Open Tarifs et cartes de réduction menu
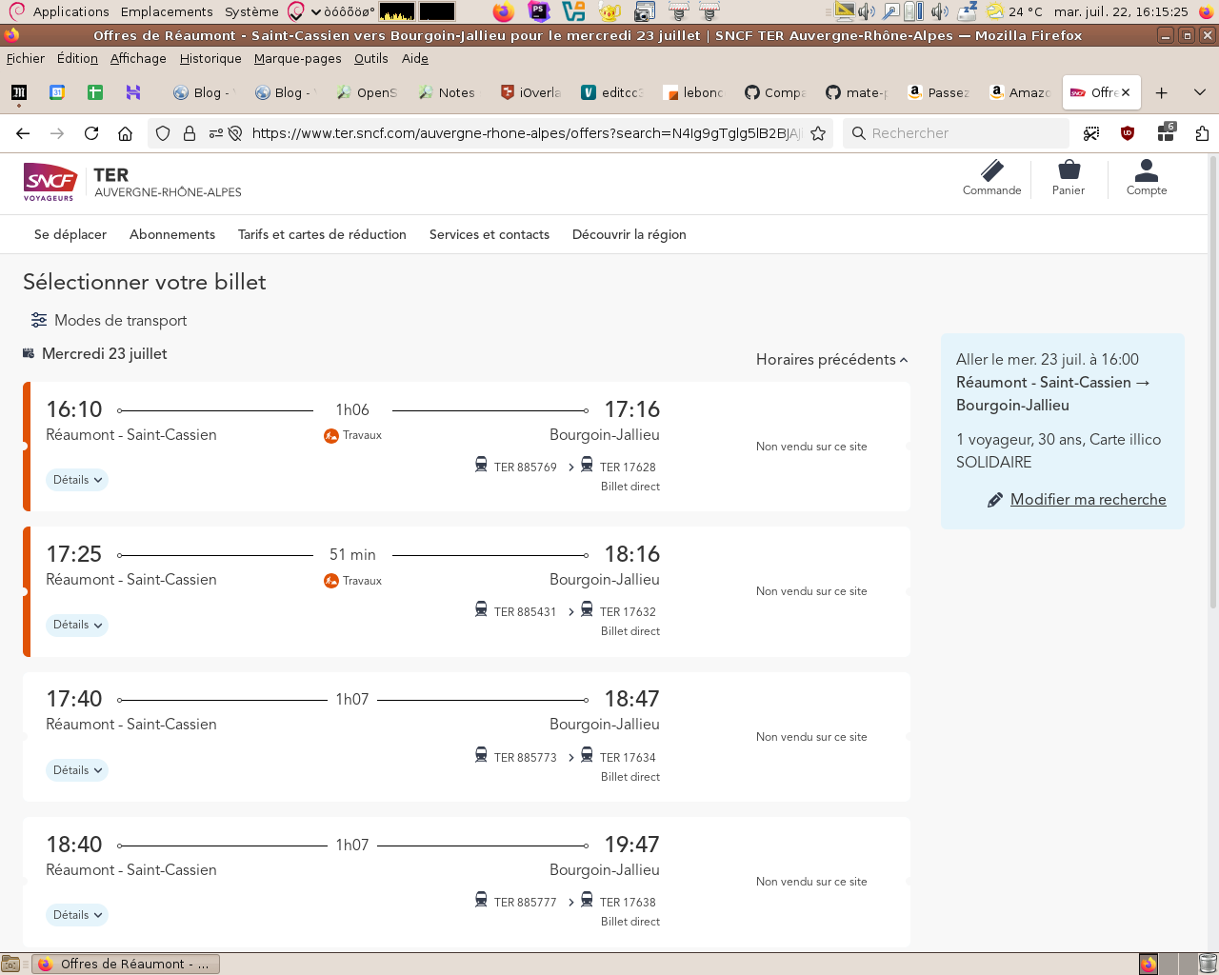 pyautogui.click(x=322, y=234)
